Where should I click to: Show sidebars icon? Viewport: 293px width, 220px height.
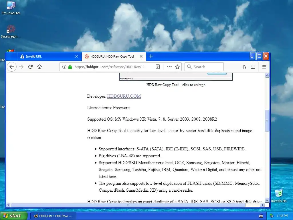click(253, 67)
